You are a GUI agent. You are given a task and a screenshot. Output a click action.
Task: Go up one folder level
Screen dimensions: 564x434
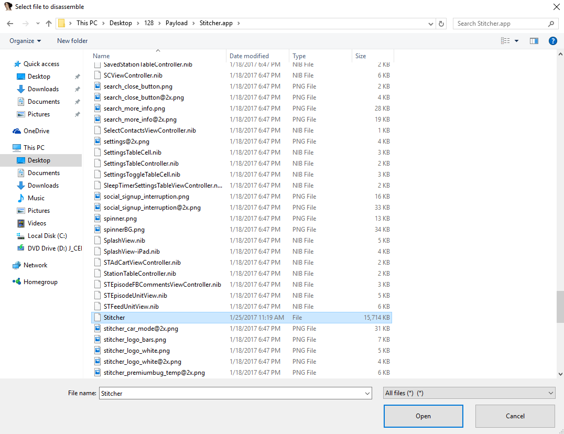49,24
